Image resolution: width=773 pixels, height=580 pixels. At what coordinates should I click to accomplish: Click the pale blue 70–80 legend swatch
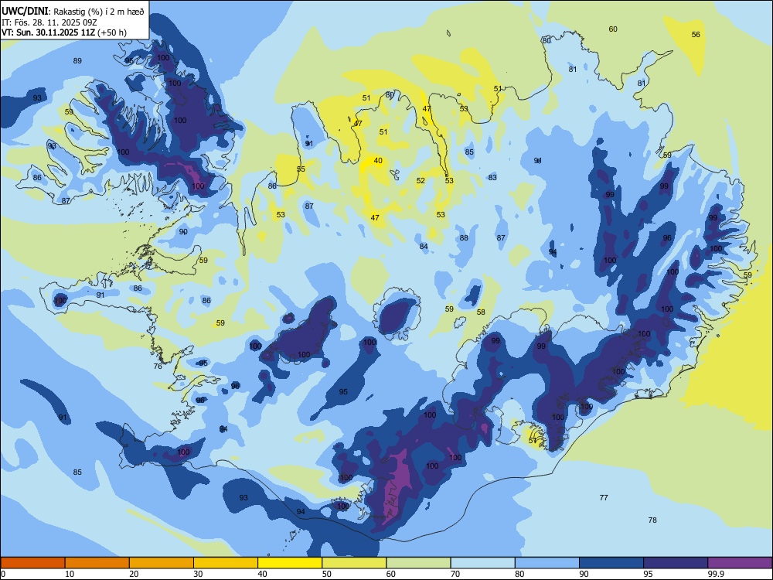(x=482, y=563)
